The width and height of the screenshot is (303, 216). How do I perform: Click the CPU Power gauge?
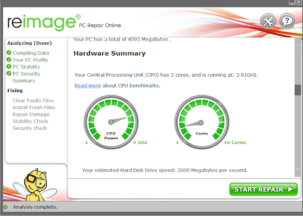pyautogui.click(x=111, y=122)
